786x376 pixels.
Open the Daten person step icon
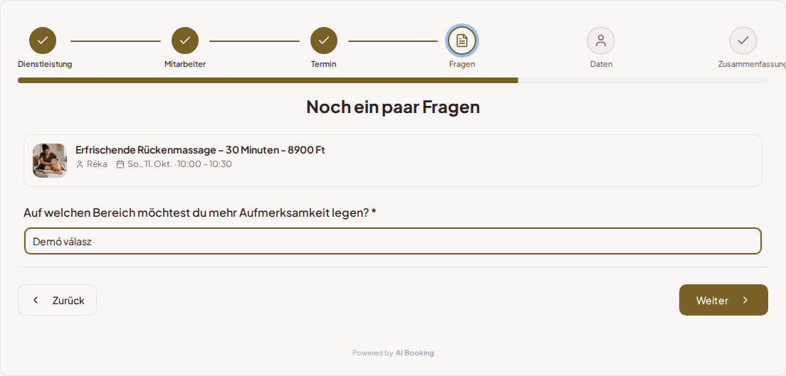coord(600,41)
